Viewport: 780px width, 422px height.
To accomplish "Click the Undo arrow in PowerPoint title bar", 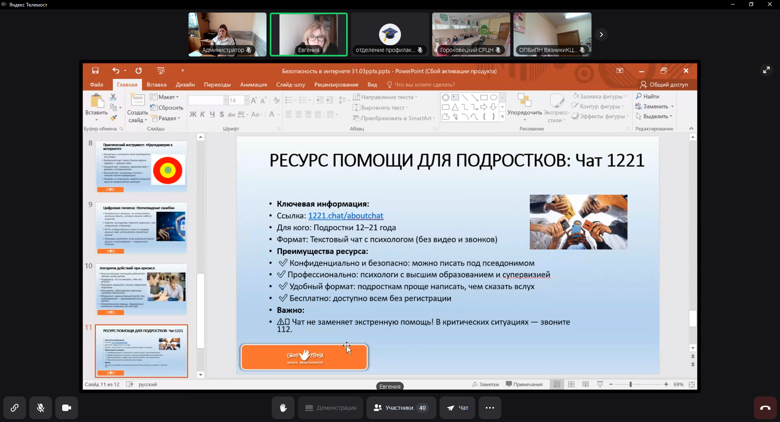I will tap(116, 71).
